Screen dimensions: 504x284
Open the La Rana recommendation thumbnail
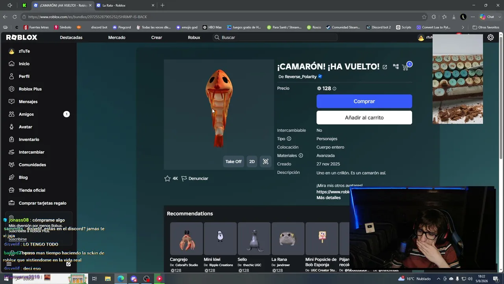click(288, 239)
